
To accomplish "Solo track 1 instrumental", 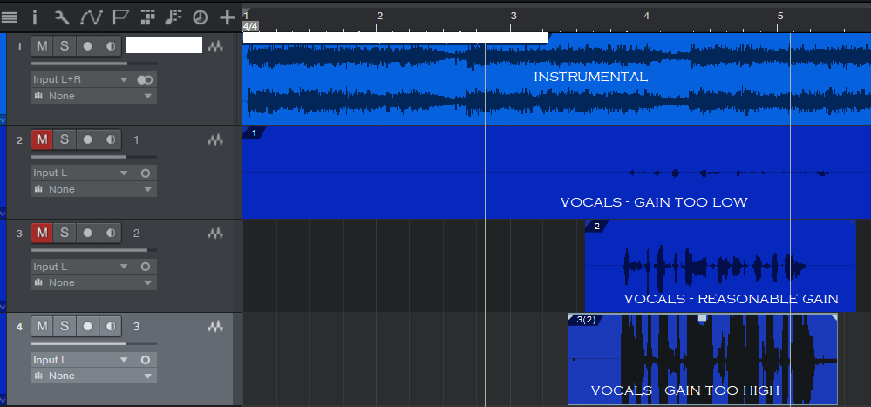I will [x=65, y=47].
